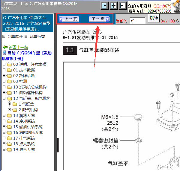The height and width of the screenshot is (171, 180).
Task: Click the 94 / 199 page counter
Action: (x=168, y=21)
